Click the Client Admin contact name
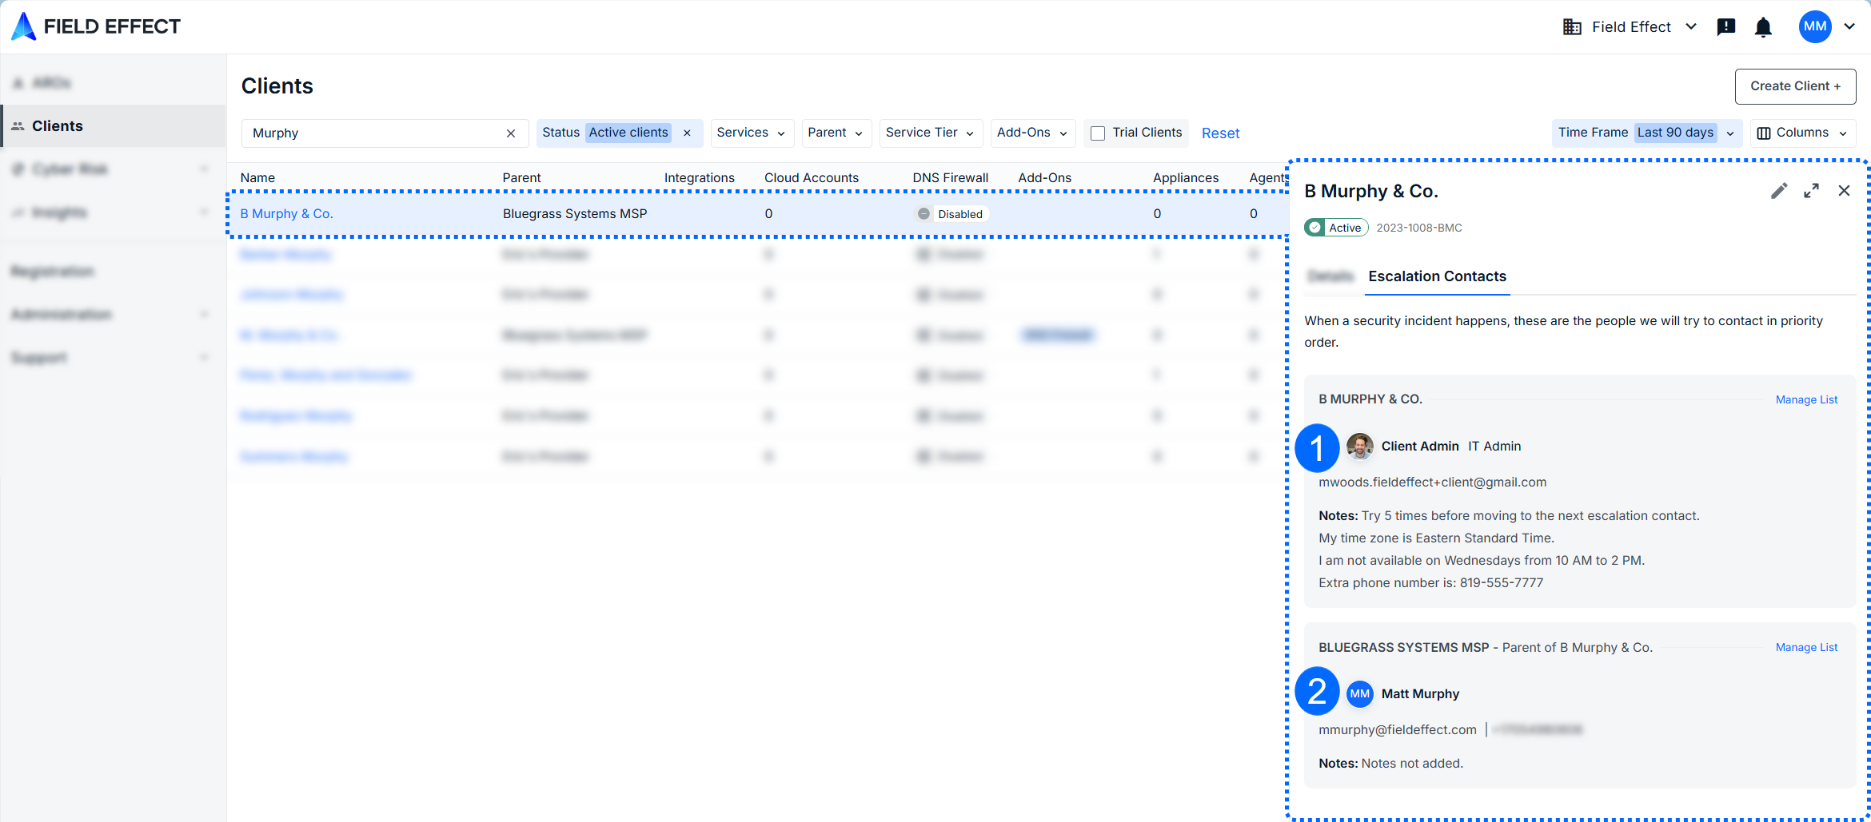The width and height of the screenshot is (1871, 822). [1420, 446]
